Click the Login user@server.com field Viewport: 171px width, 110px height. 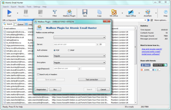coord(66,69)
